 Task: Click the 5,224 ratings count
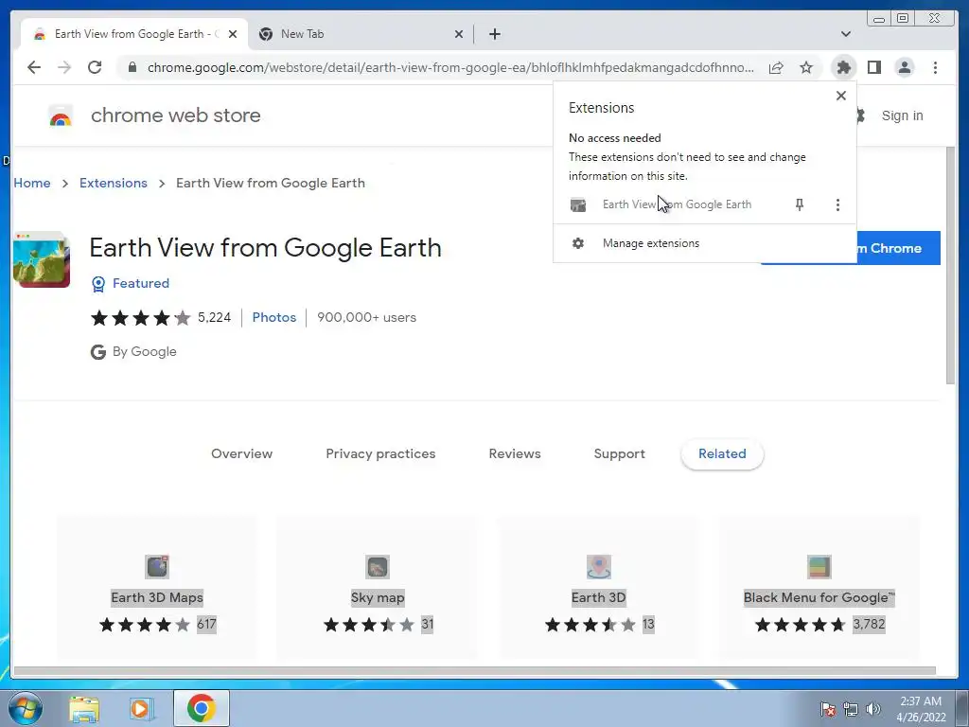pyautogui.click(x=215, y=317)
